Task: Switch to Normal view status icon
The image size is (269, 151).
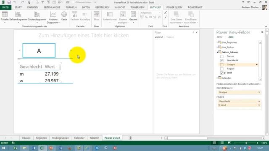Action: coord(214,143)
